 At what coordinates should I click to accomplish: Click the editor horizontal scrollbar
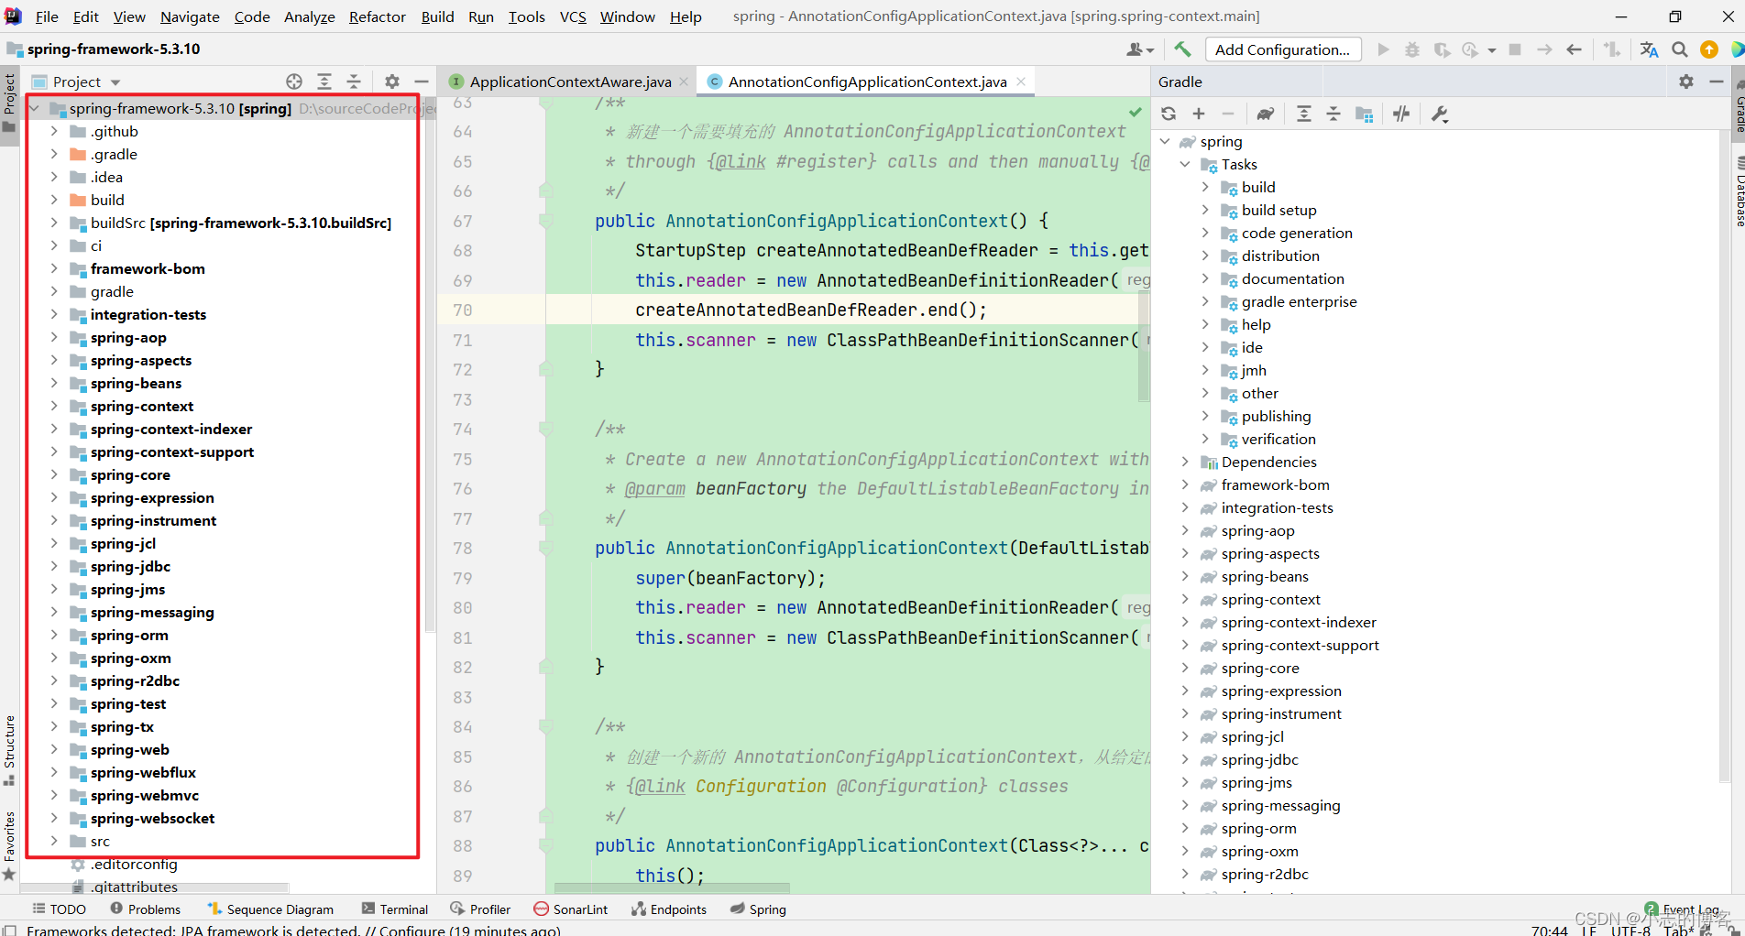click(672, 887)
